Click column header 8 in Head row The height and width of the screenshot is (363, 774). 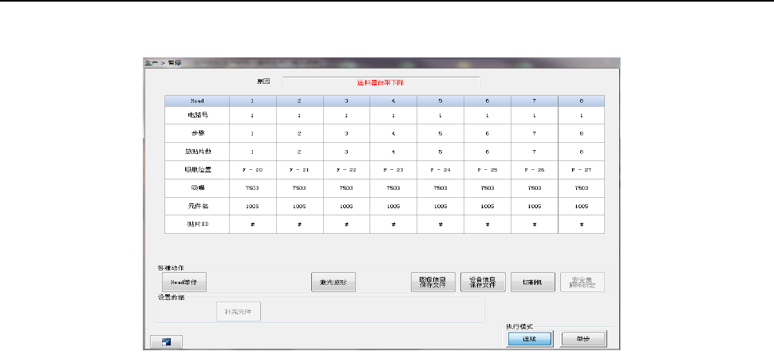coord(582,101)
